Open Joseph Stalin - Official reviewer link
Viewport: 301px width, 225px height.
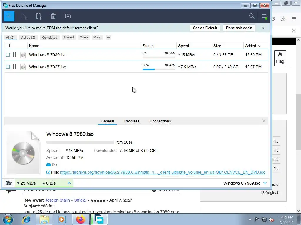pos(66,200)
